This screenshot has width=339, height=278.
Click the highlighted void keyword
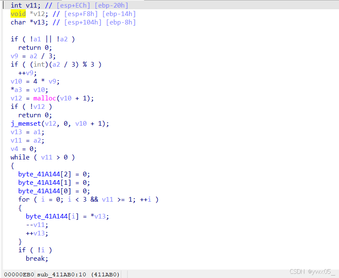coord(18,13)
